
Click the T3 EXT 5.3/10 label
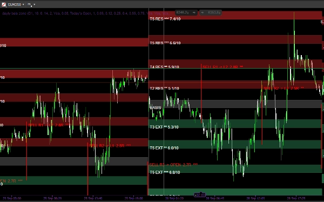click(x=164, y=127)
